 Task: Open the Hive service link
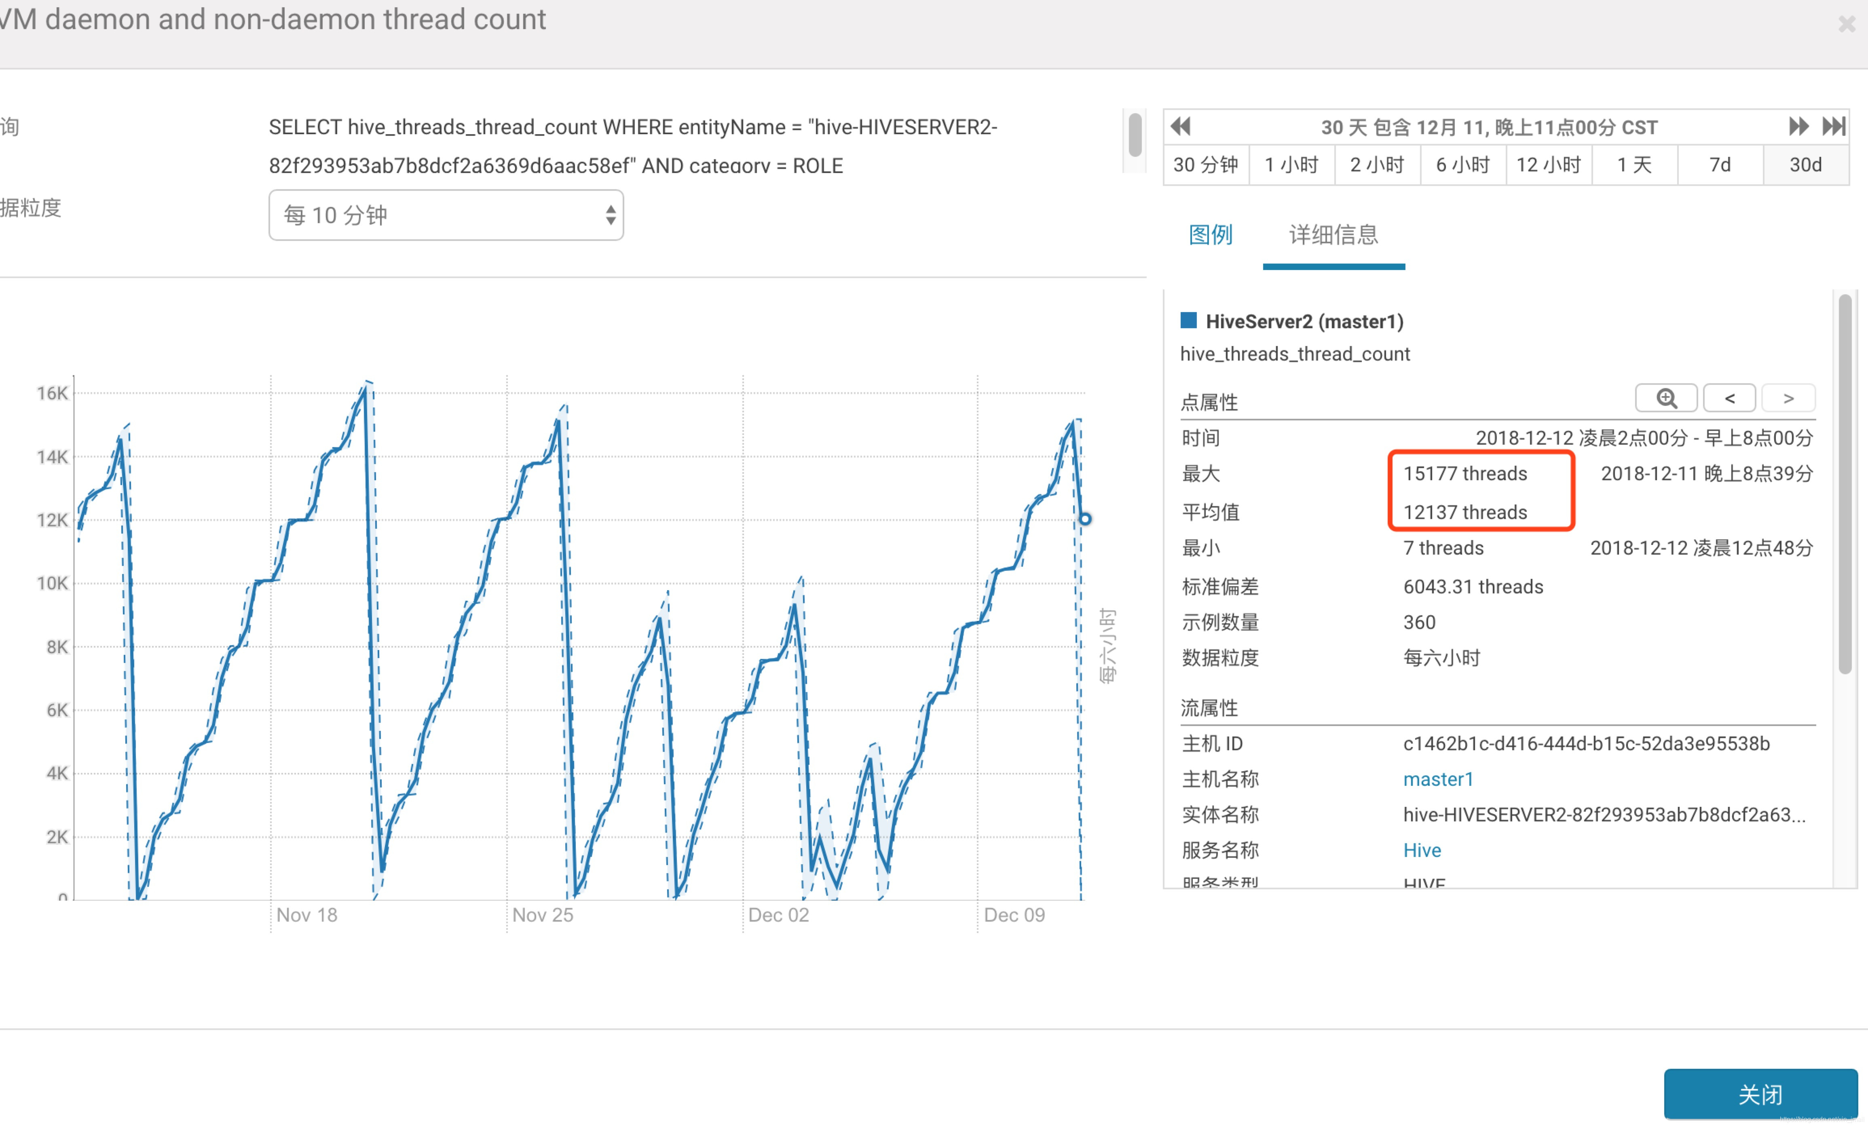tap(1422, 850)
